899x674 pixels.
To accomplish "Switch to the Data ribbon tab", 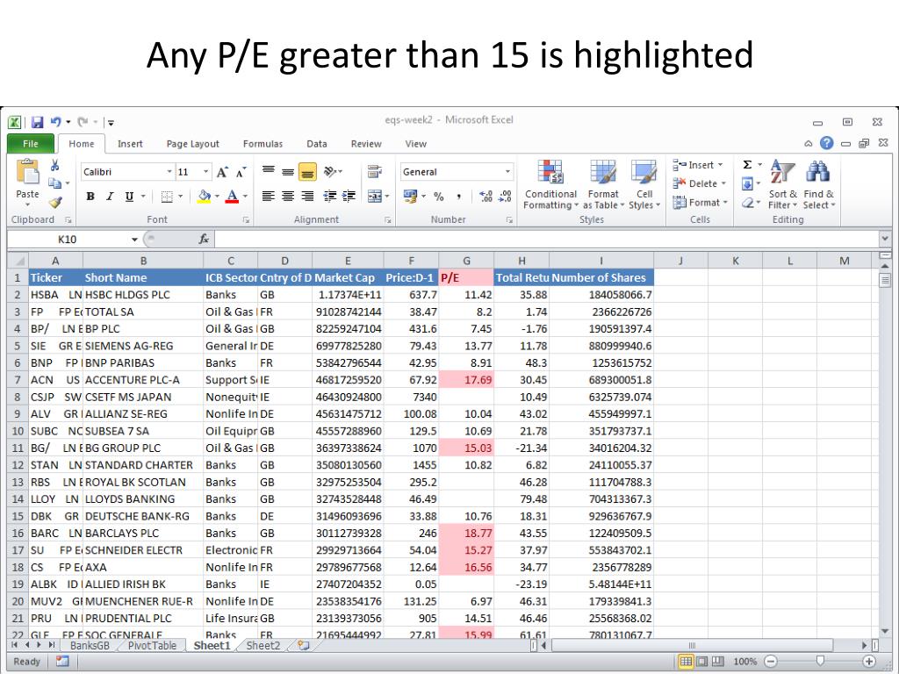I will tap(316, 144).
